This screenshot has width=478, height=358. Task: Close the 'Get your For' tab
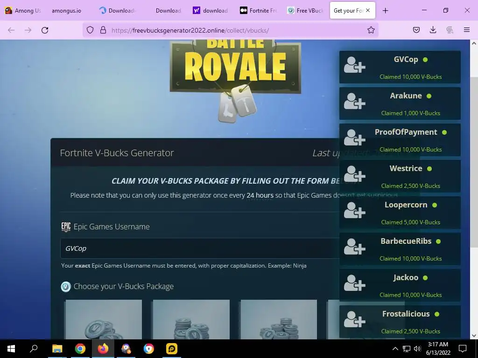coord(368,10)
